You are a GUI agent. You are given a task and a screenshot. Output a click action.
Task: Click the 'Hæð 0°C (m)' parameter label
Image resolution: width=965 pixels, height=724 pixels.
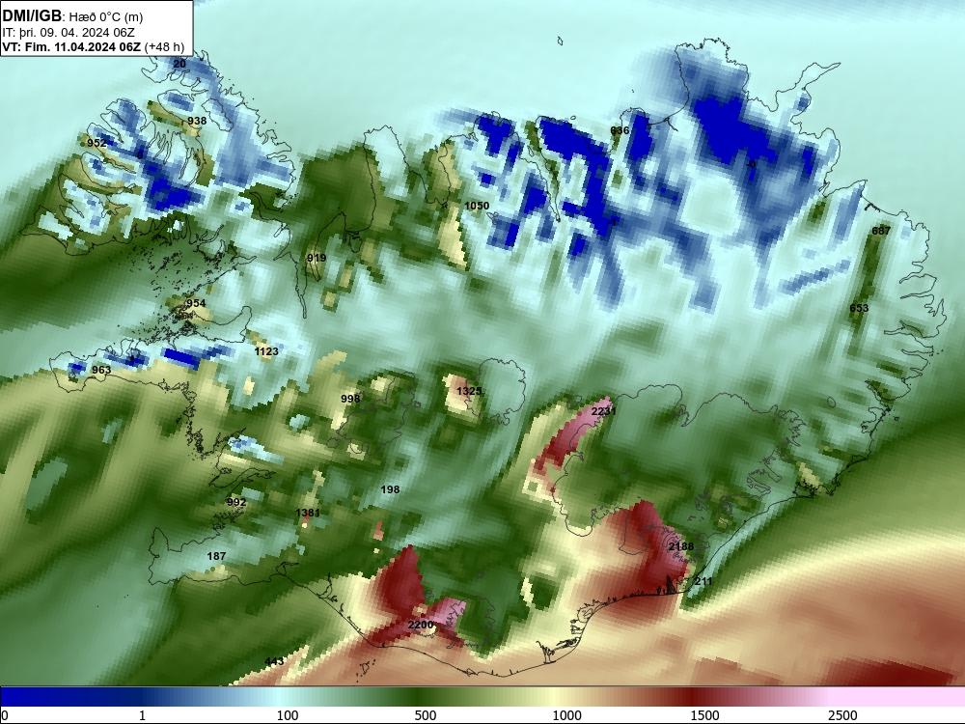coord(106,17)
